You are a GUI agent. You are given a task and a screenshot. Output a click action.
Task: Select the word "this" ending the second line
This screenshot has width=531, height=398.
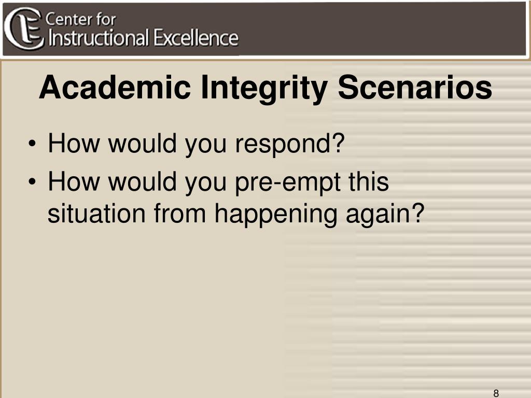[369, 181]
